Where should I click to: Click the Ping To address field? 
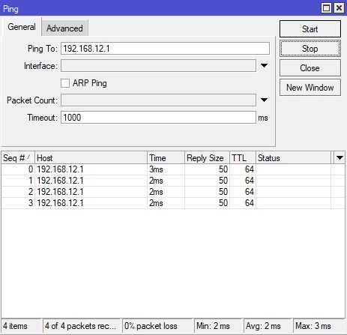165,49
